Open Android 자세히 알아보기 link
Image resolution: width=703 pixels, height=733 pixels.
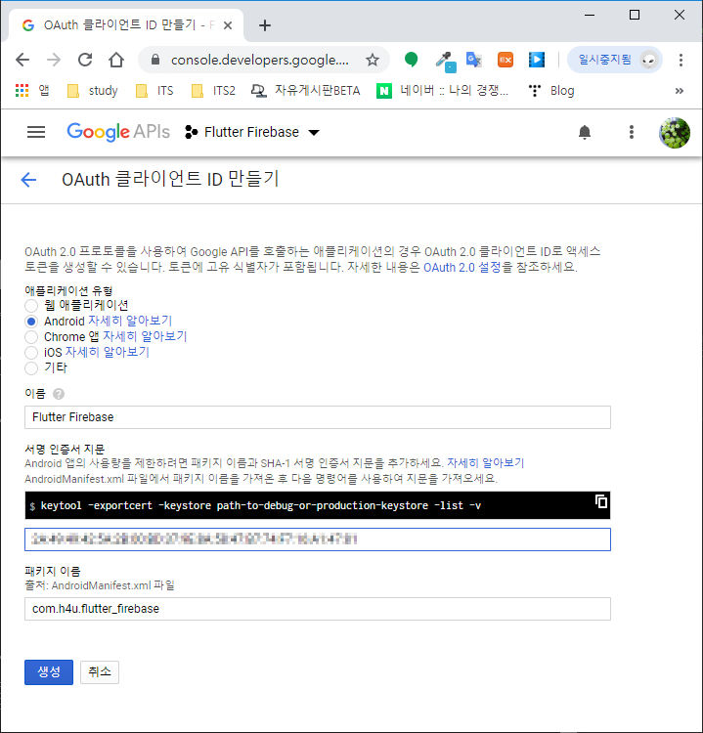(x=130, y=322)
